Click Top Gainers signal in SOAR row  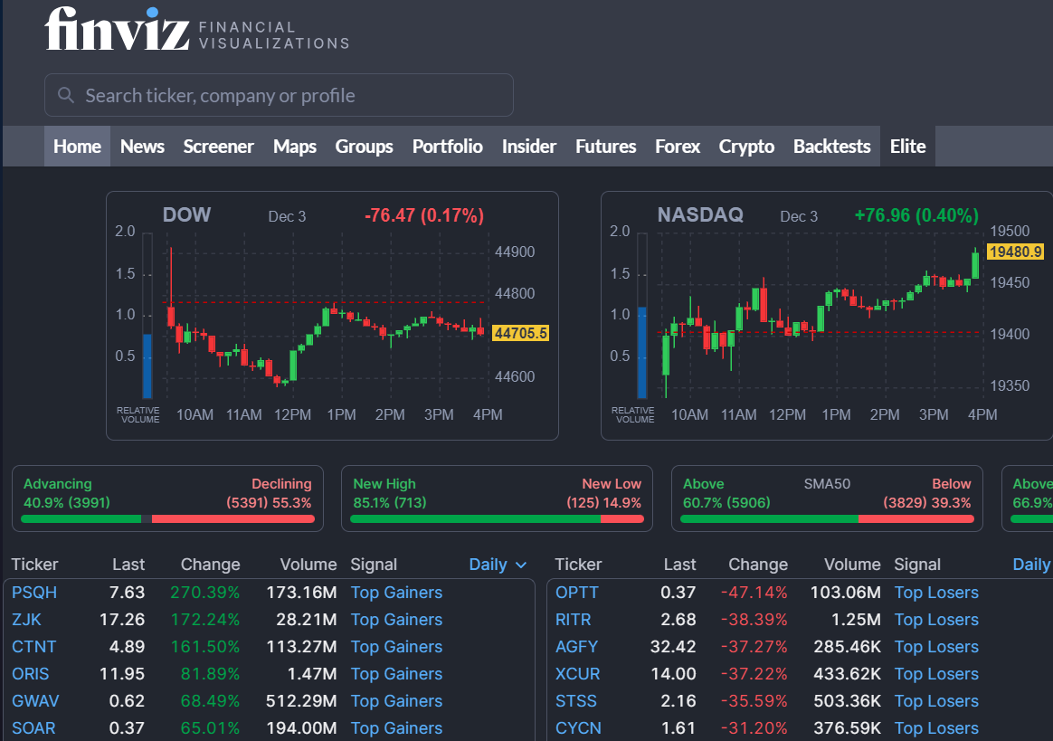click(x=396, y=728)
